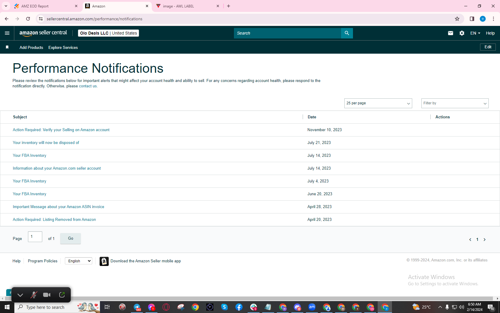Unmute the microphone in the meeting toolbar
This screenshot has height=313, width=500.
pos(34,295)
